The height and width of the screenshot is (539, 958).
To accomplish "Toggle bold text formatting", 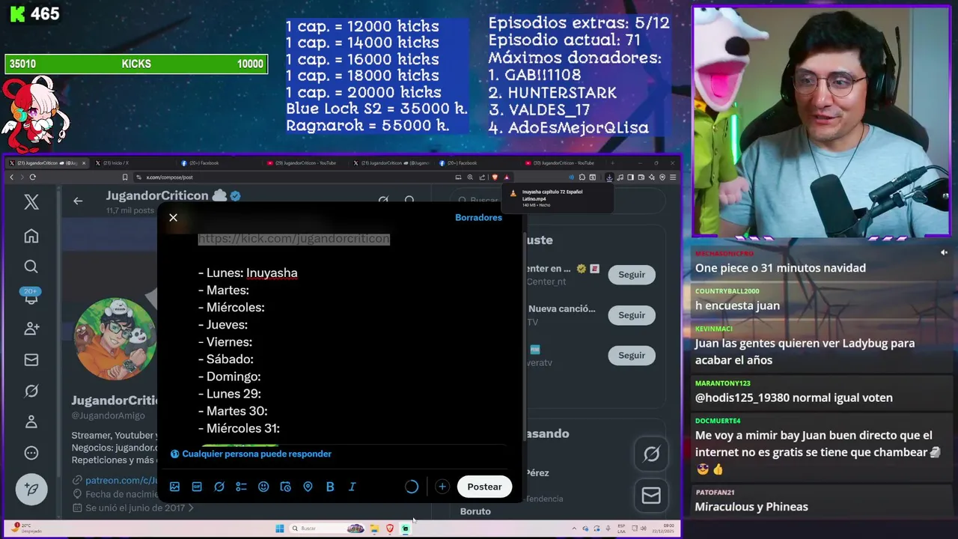I will click(330, 487).
